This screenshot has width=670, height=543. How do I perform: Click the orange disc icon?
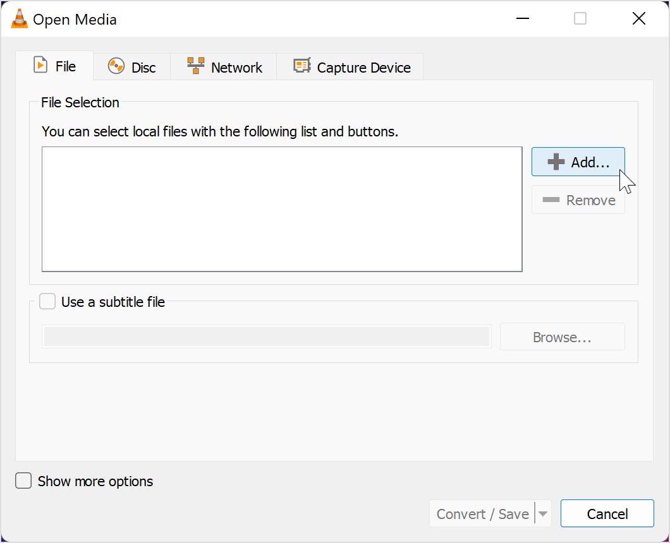tap(116, 66)
